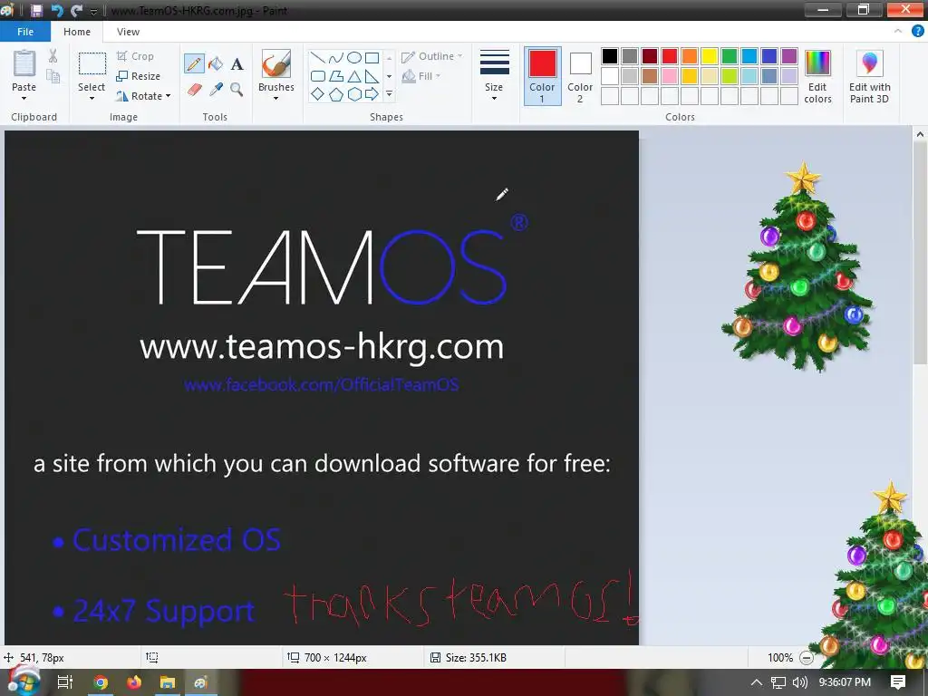Click the Redo arrow in title bar
Viewport: 928px width, 696px height.
[76, 10]
